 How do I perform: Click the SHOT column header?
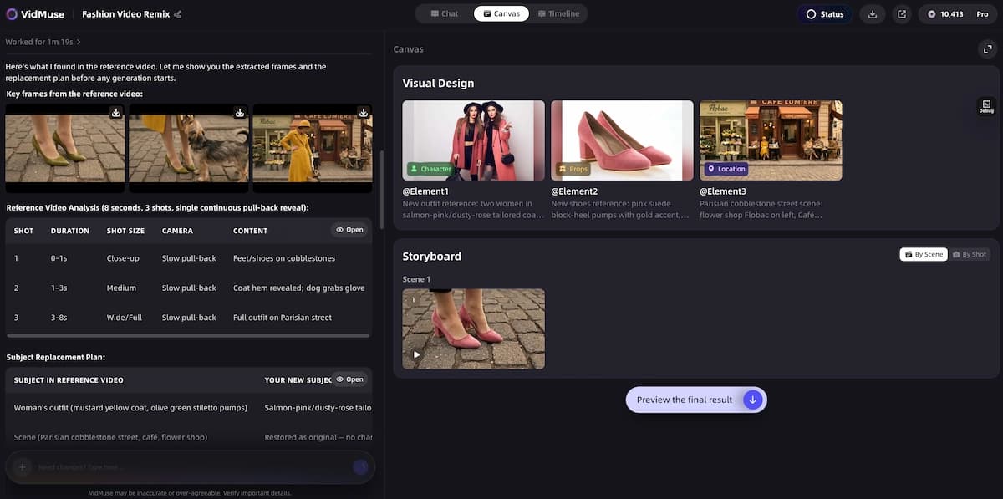coord(24,231)
